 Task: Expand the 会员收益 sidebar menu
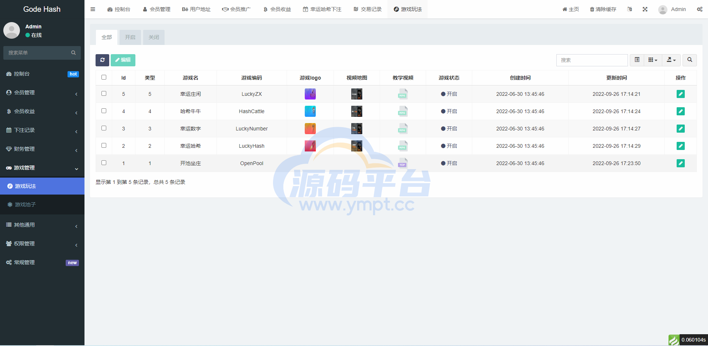click(42, 111)
